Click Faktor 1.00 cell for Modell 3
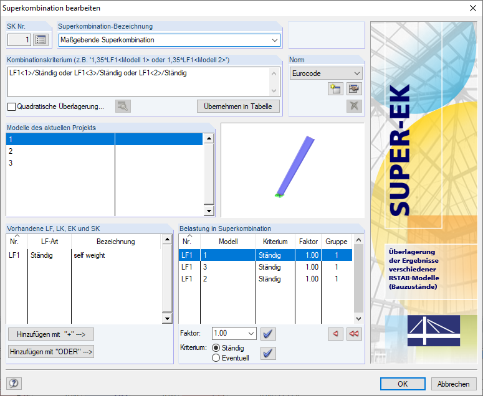Viewport: 483px width, 396px height. [x=308, y=266]
